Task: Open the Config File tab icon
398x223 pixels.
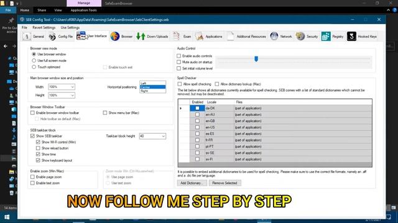Action: tap(52, 37)
